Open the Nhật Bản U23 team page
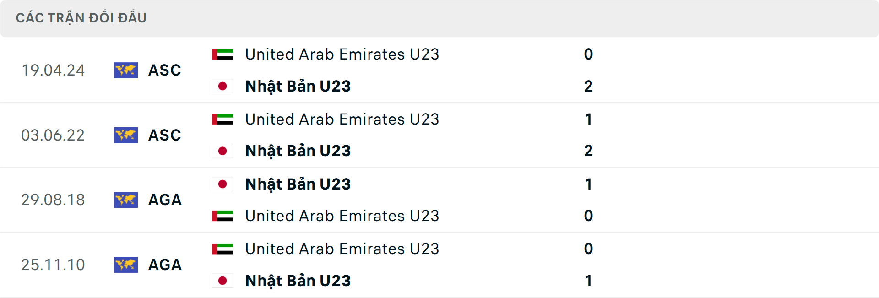The height and width of the screenshot is (298, 879). [x=298, y=86]
